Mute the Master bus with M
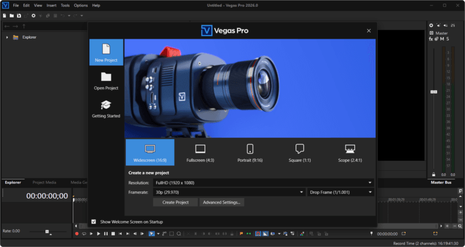The image size is (465, 247). coord(442,39)
